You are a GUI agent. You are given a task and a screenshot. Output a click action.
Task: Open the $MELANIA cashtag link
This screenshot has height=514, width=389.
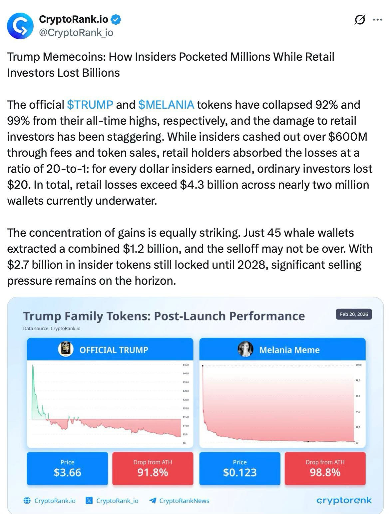click(x=166, y=105)
